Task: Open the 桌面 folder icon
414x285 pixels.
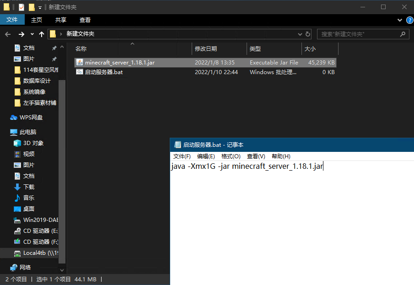Action: (17, 209)
